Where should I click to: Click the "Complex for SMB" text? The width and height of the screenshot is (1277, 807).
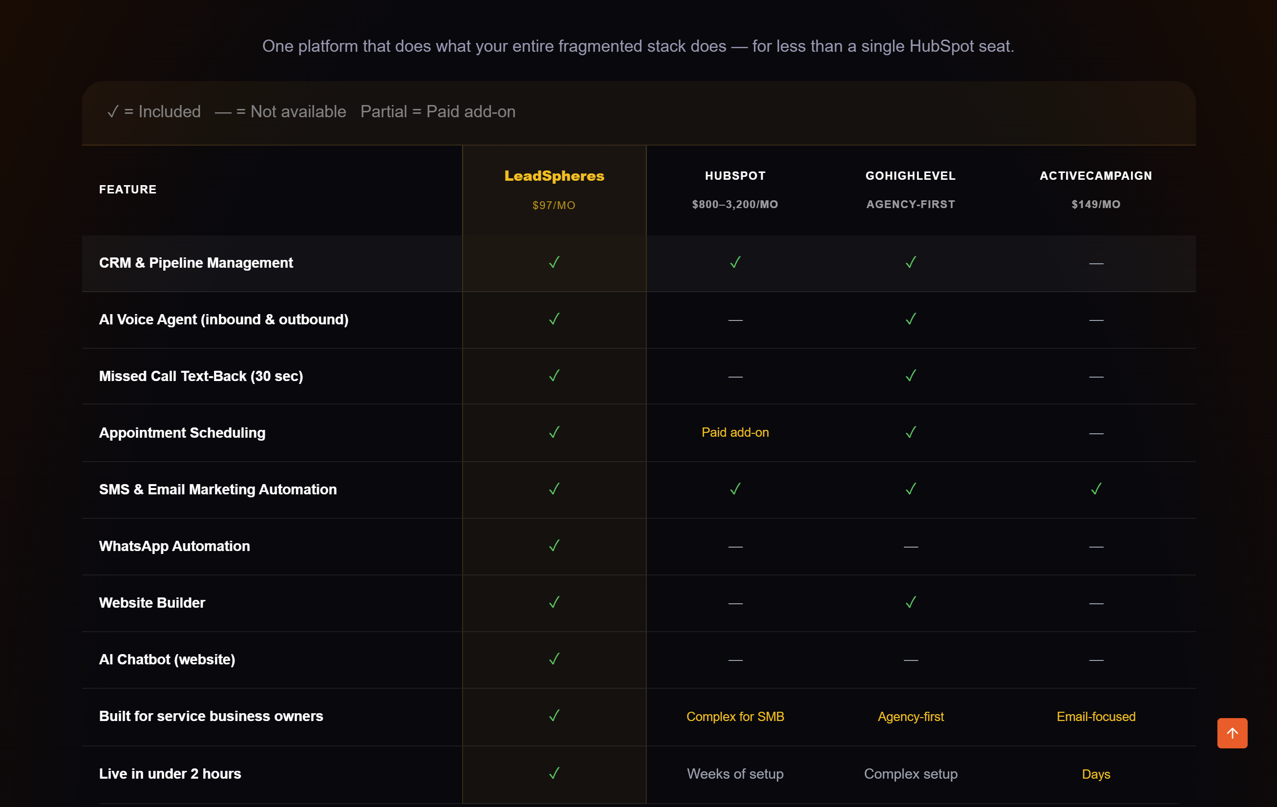pos(735,716)
